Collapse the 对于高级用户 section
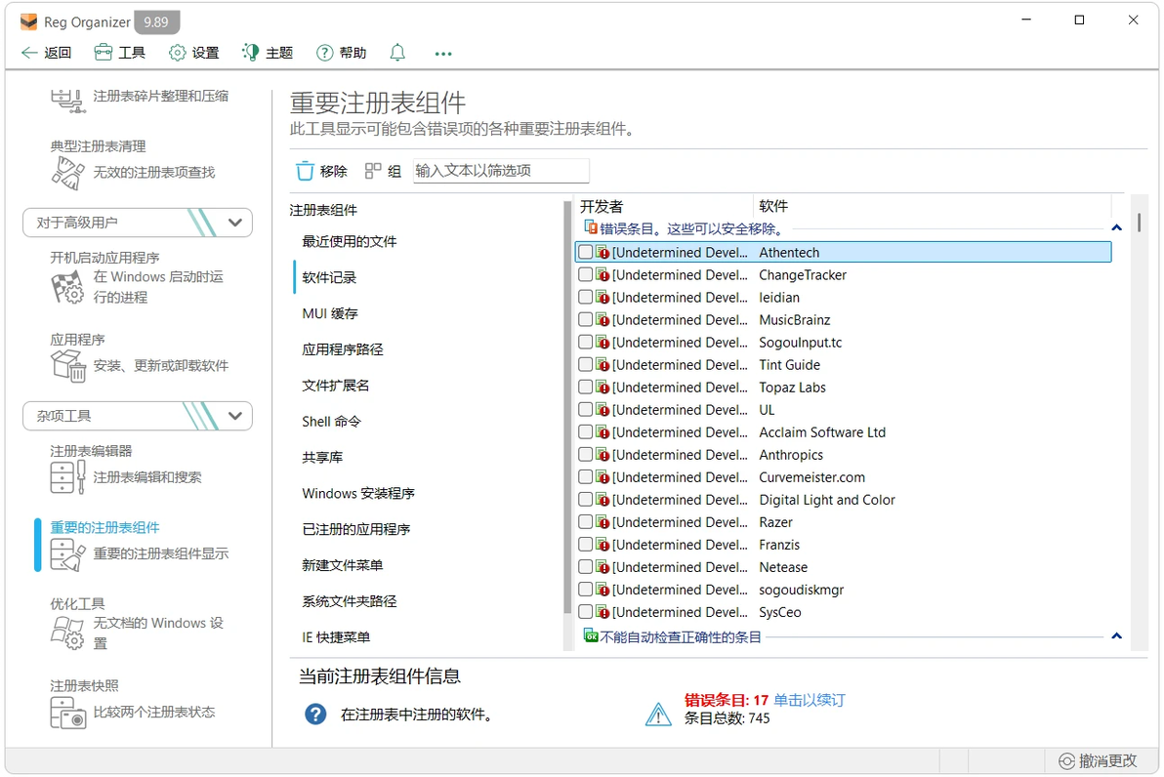The image size is (1164, 777). pos(235,223)
